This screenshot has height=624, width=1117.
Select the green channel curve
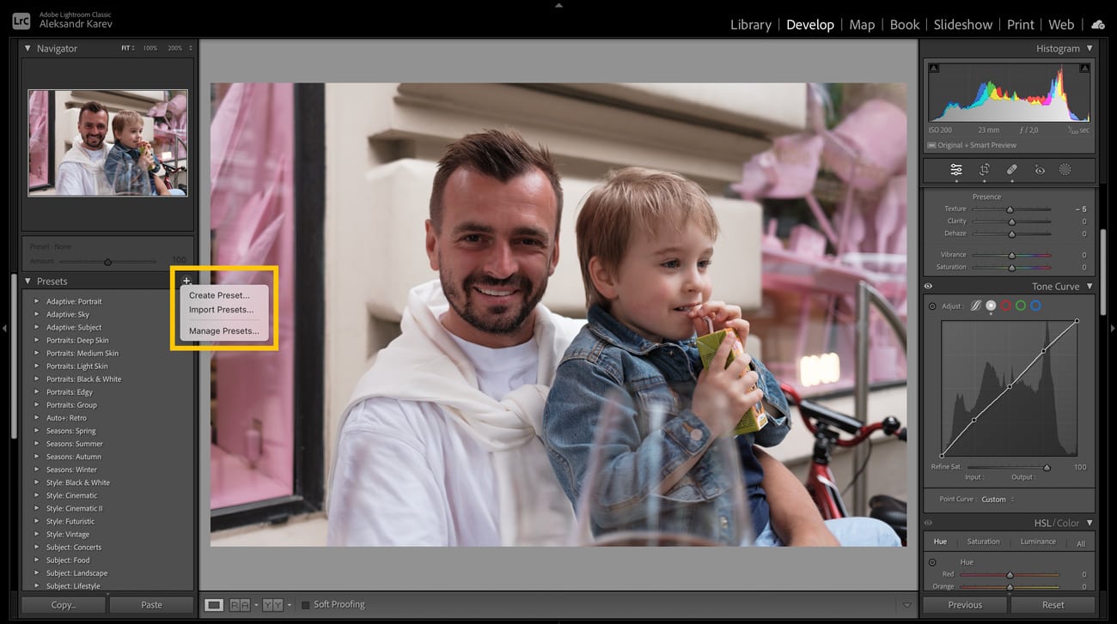pos(1021,306)
